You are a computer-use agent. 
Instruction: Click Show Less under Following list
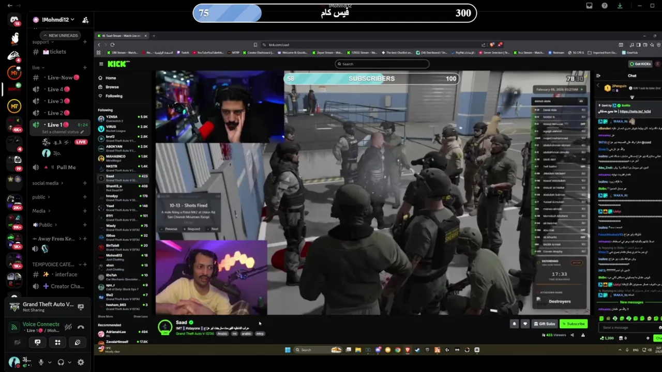coord(140,316)
